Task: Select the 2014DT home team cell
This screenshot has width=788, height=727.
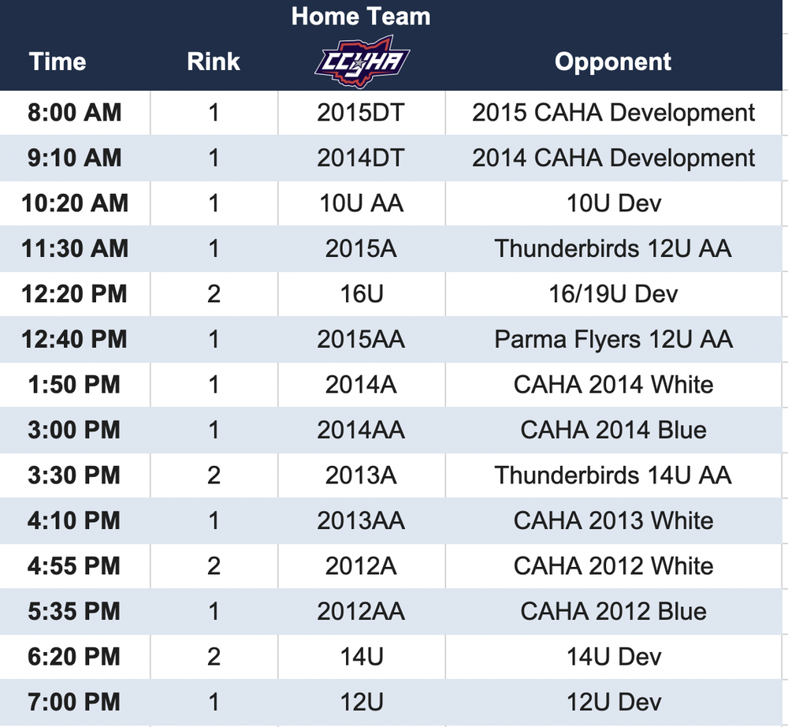Action: pyautogui.click(x=362, y=158)
